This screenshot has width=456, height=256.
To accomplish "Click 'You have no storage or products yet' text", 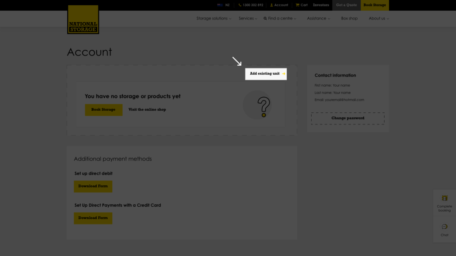I will (x=133, y=96).
